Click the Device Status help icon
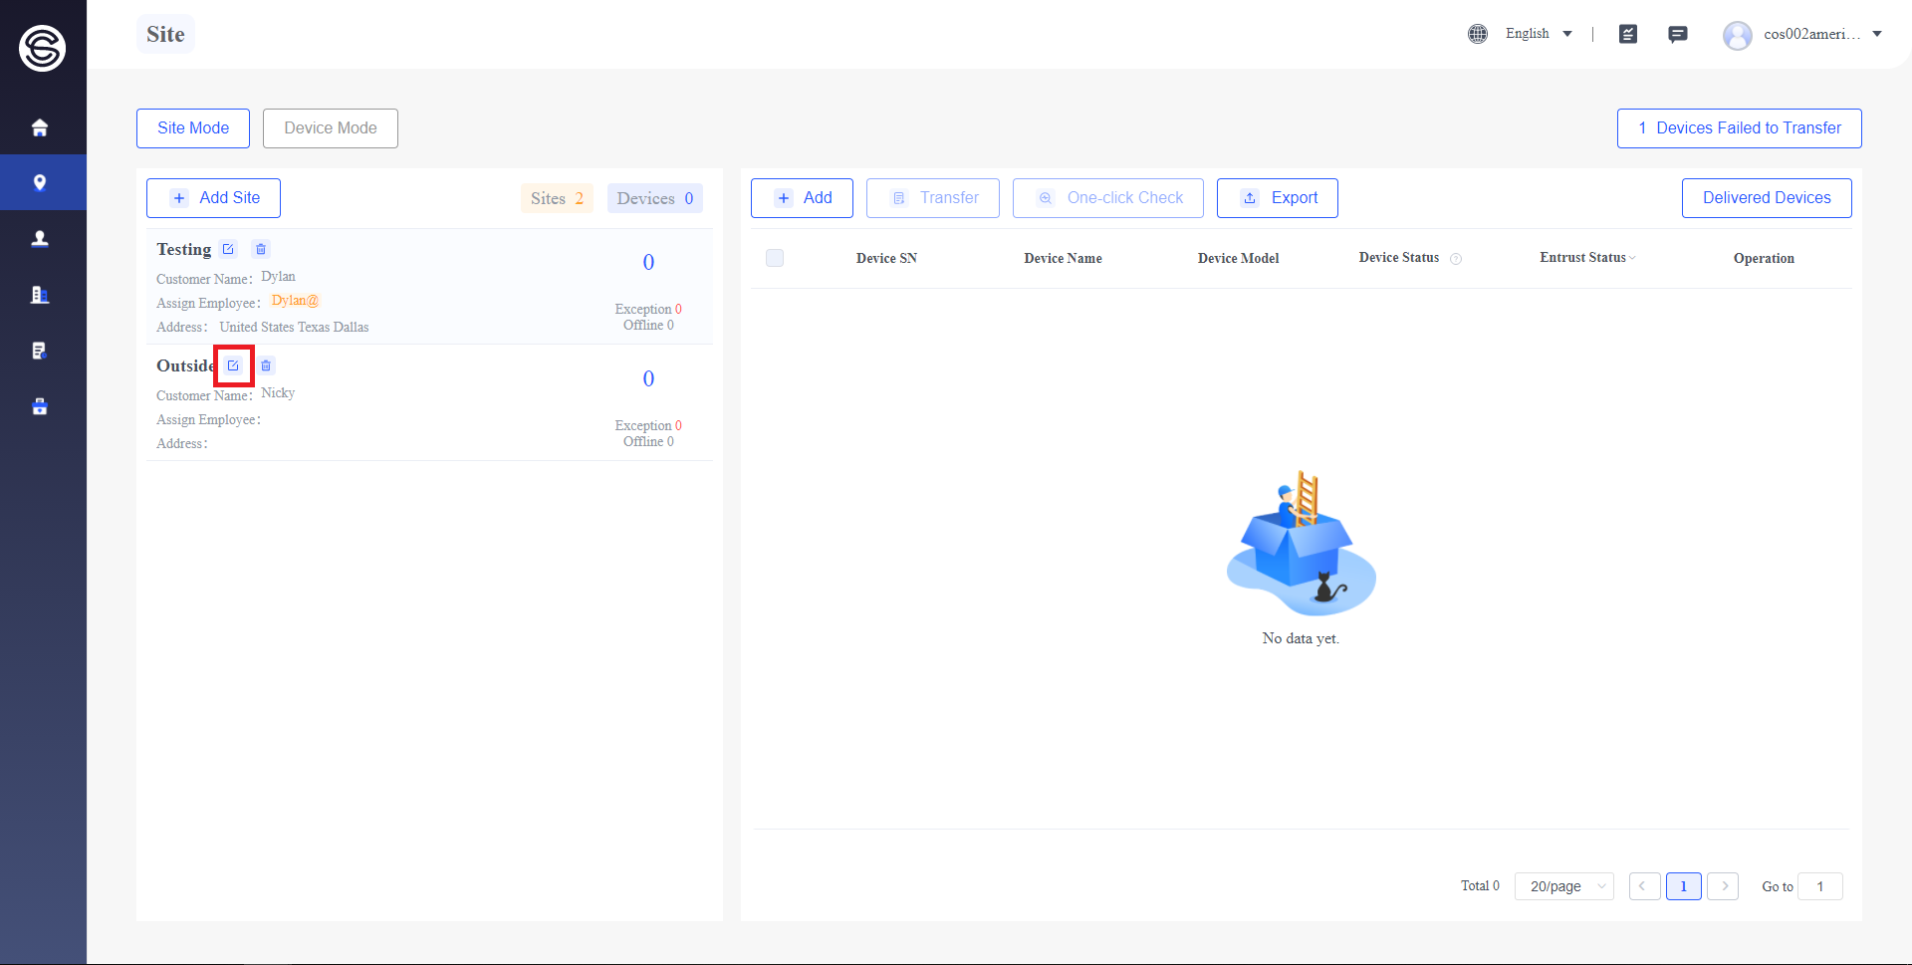Screen dimensions: 1912x965 pos(1456,259)
